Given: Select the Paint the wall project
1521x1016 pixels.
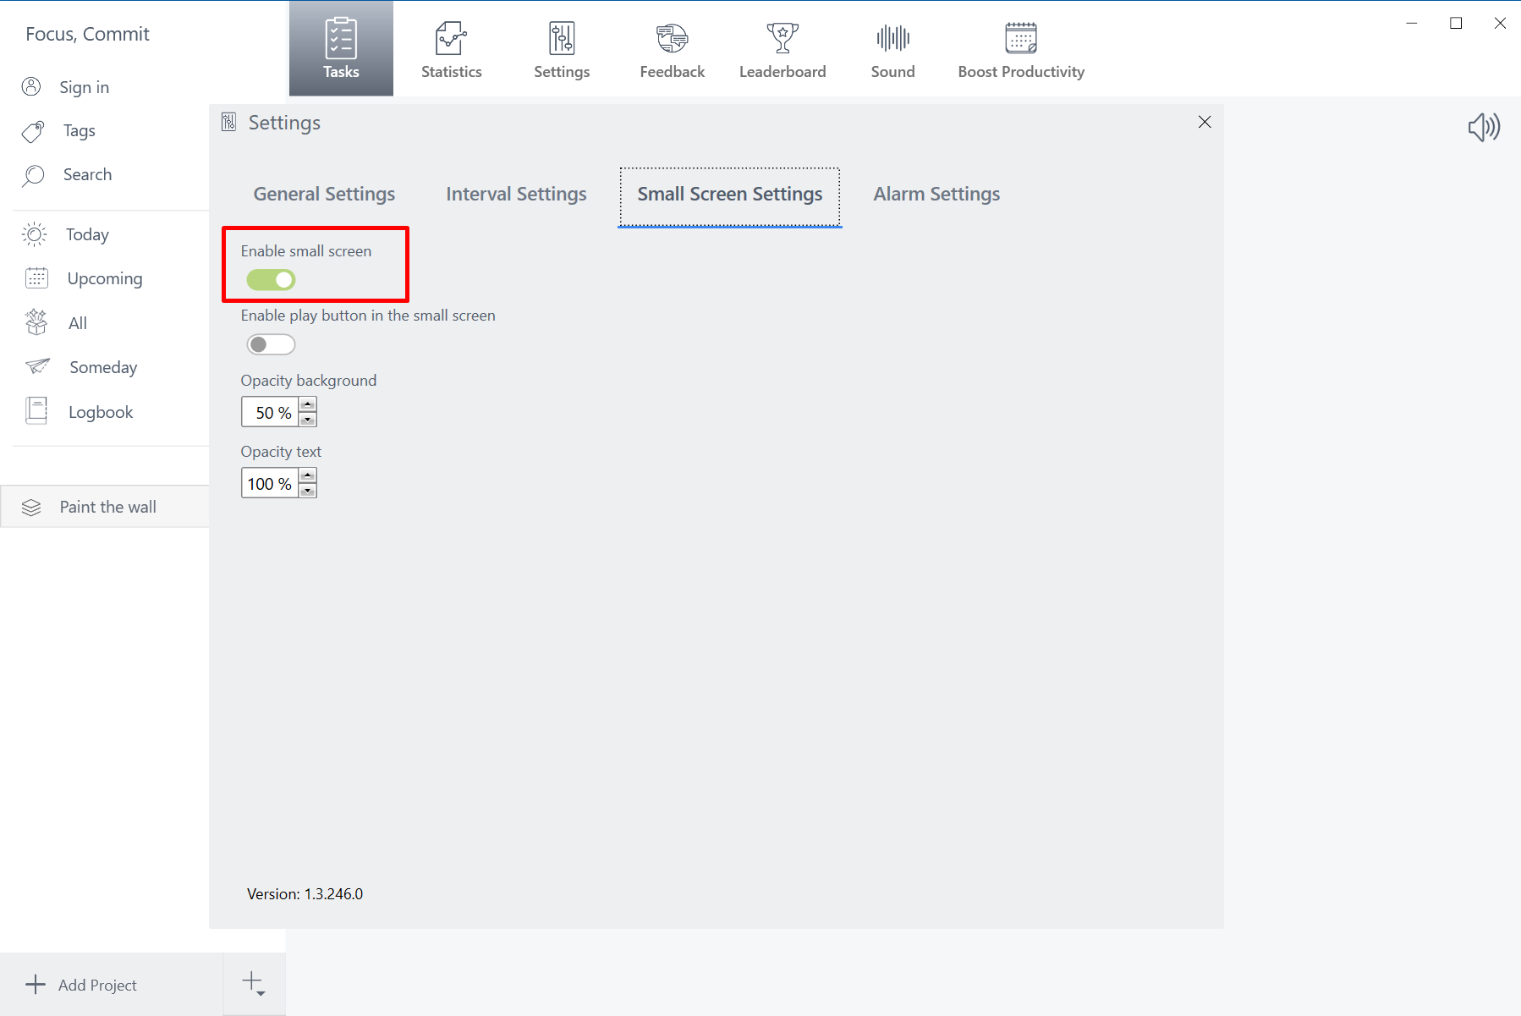Looking at the screenshot, I should (x=107, y=507).
